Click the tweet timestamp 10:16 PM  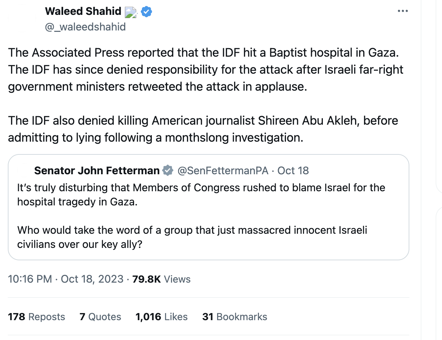coord(29,279)
